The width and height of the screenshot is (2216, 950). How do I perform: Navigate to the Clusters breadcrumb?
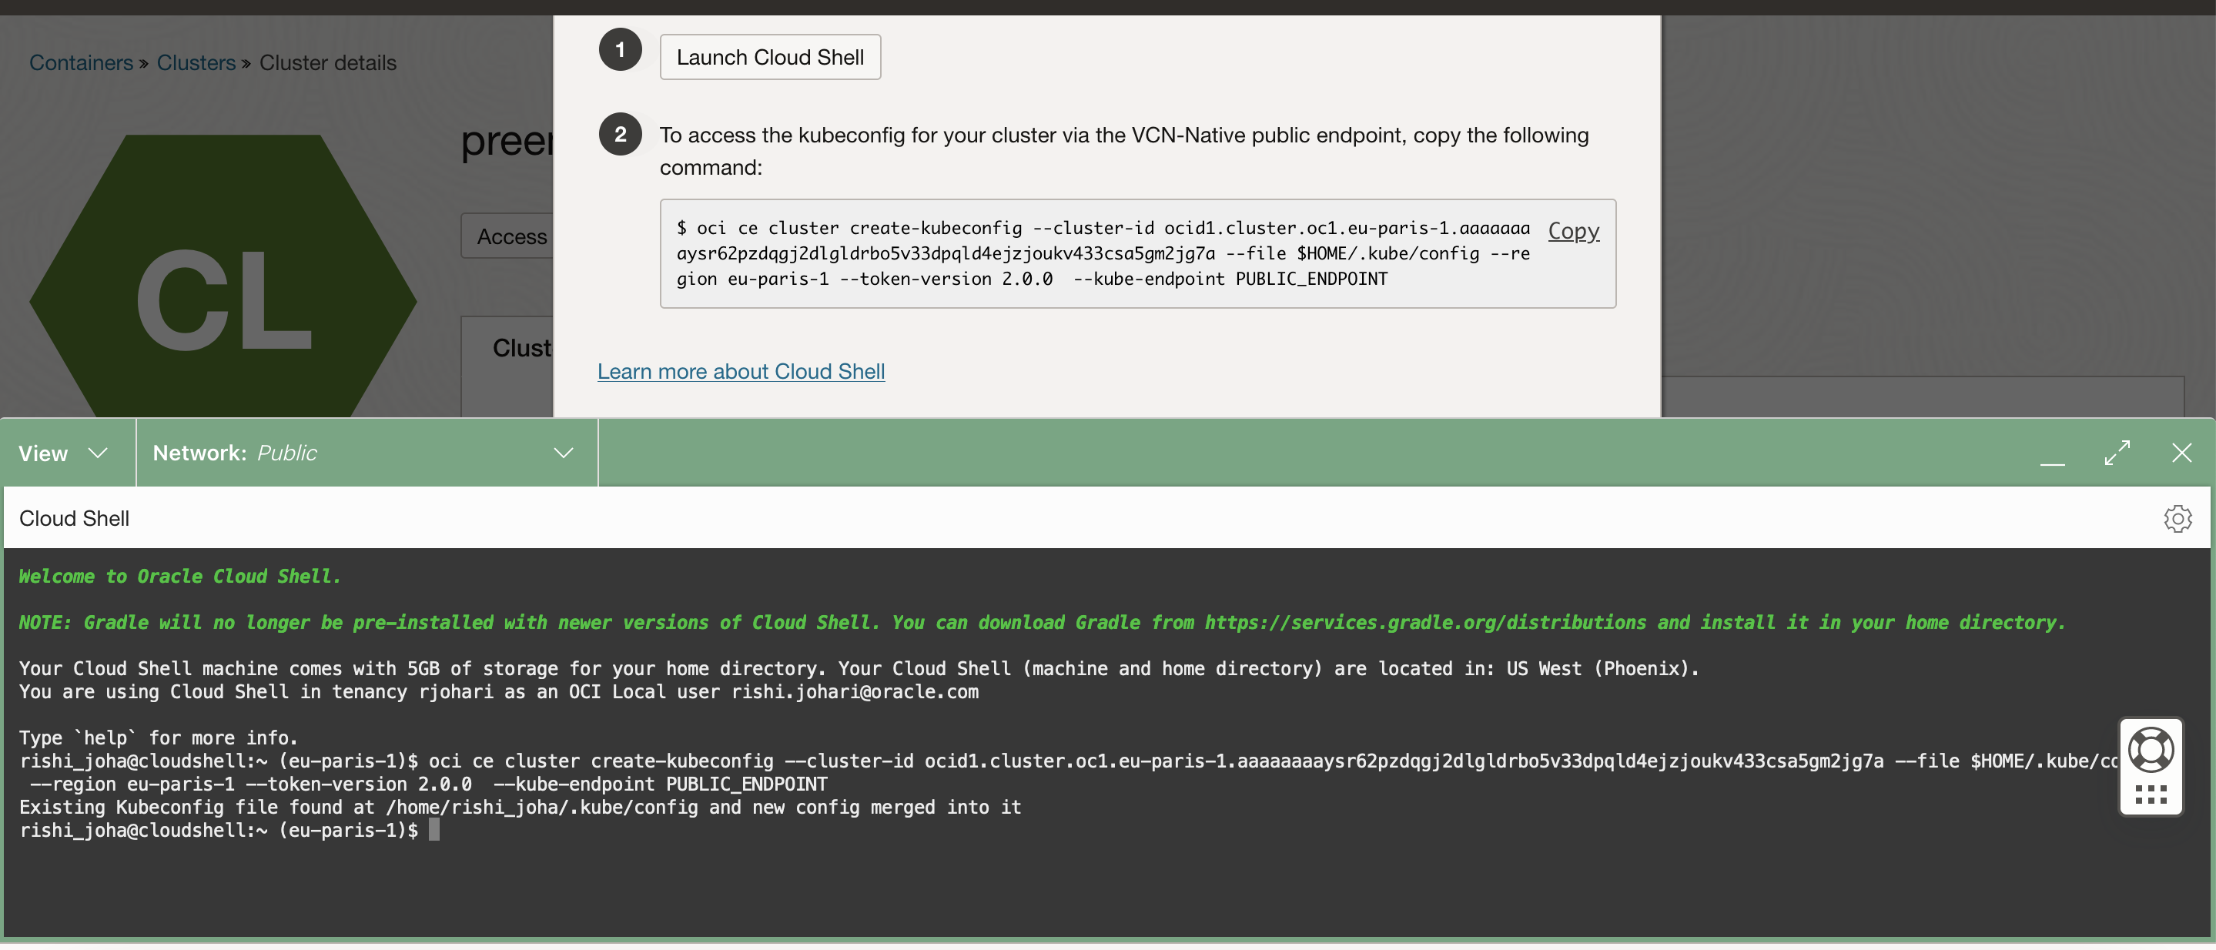coord(196,62)
